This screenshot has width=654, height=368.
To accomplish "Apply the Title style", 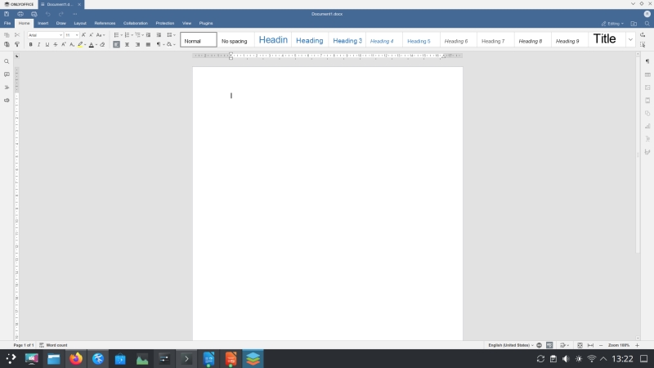I will (x=604, y=39).
